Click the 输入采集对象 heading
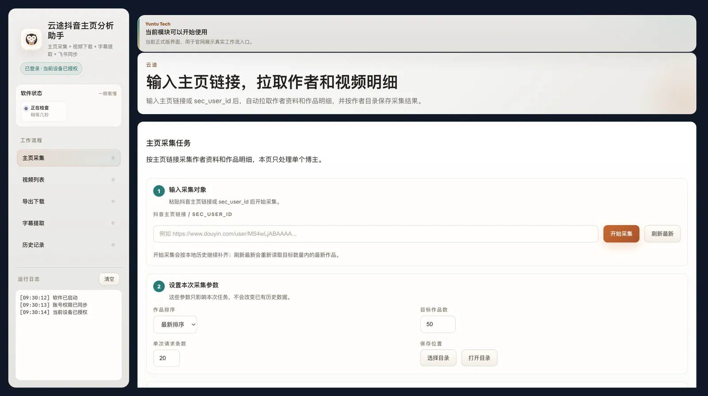708x396 pixels. [188, 190]
